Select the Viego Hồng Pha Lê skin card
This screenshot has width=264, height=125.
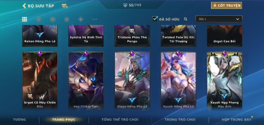click(132, 81)
